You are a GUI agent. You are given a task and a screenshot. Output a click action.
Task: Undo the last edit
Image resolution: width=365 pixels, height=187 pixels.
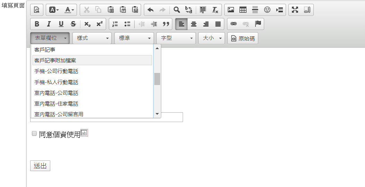coord(150,10)
